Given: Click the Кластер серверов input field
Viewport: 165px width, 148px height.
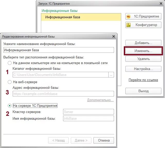Looking at the screenshot, I should click(89, 112).
